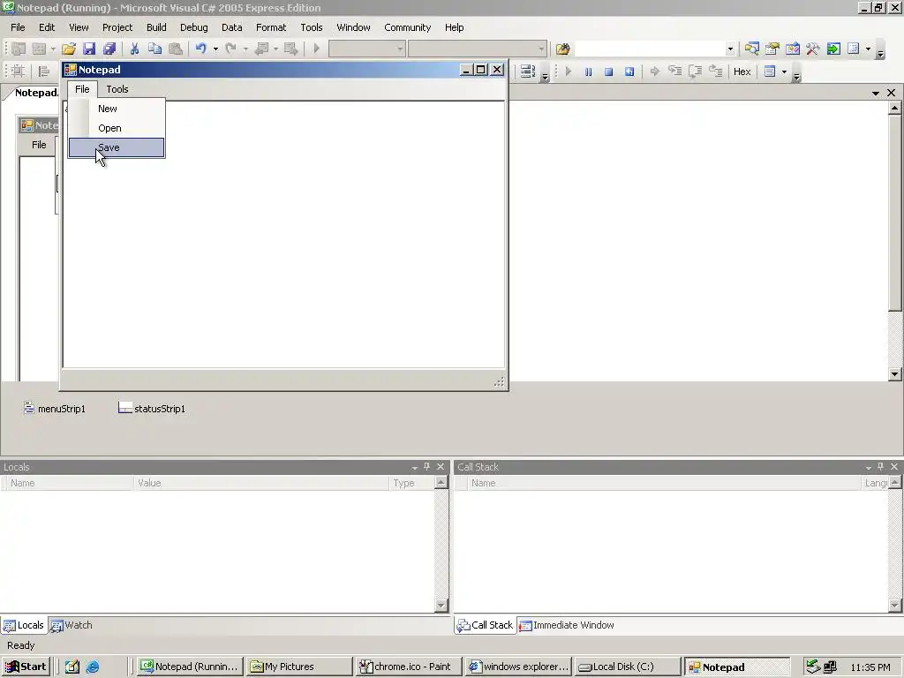904x678 pixels.
Task: Click the Find in Files icon
Action: tap(562, 49)
